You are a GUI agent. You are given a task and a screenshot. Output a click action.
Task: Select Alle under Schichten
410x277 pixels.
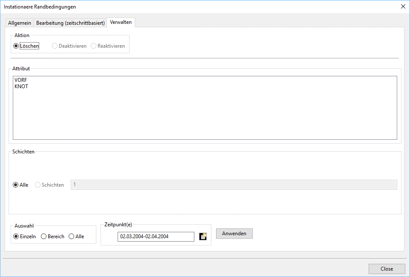[16, 185]
